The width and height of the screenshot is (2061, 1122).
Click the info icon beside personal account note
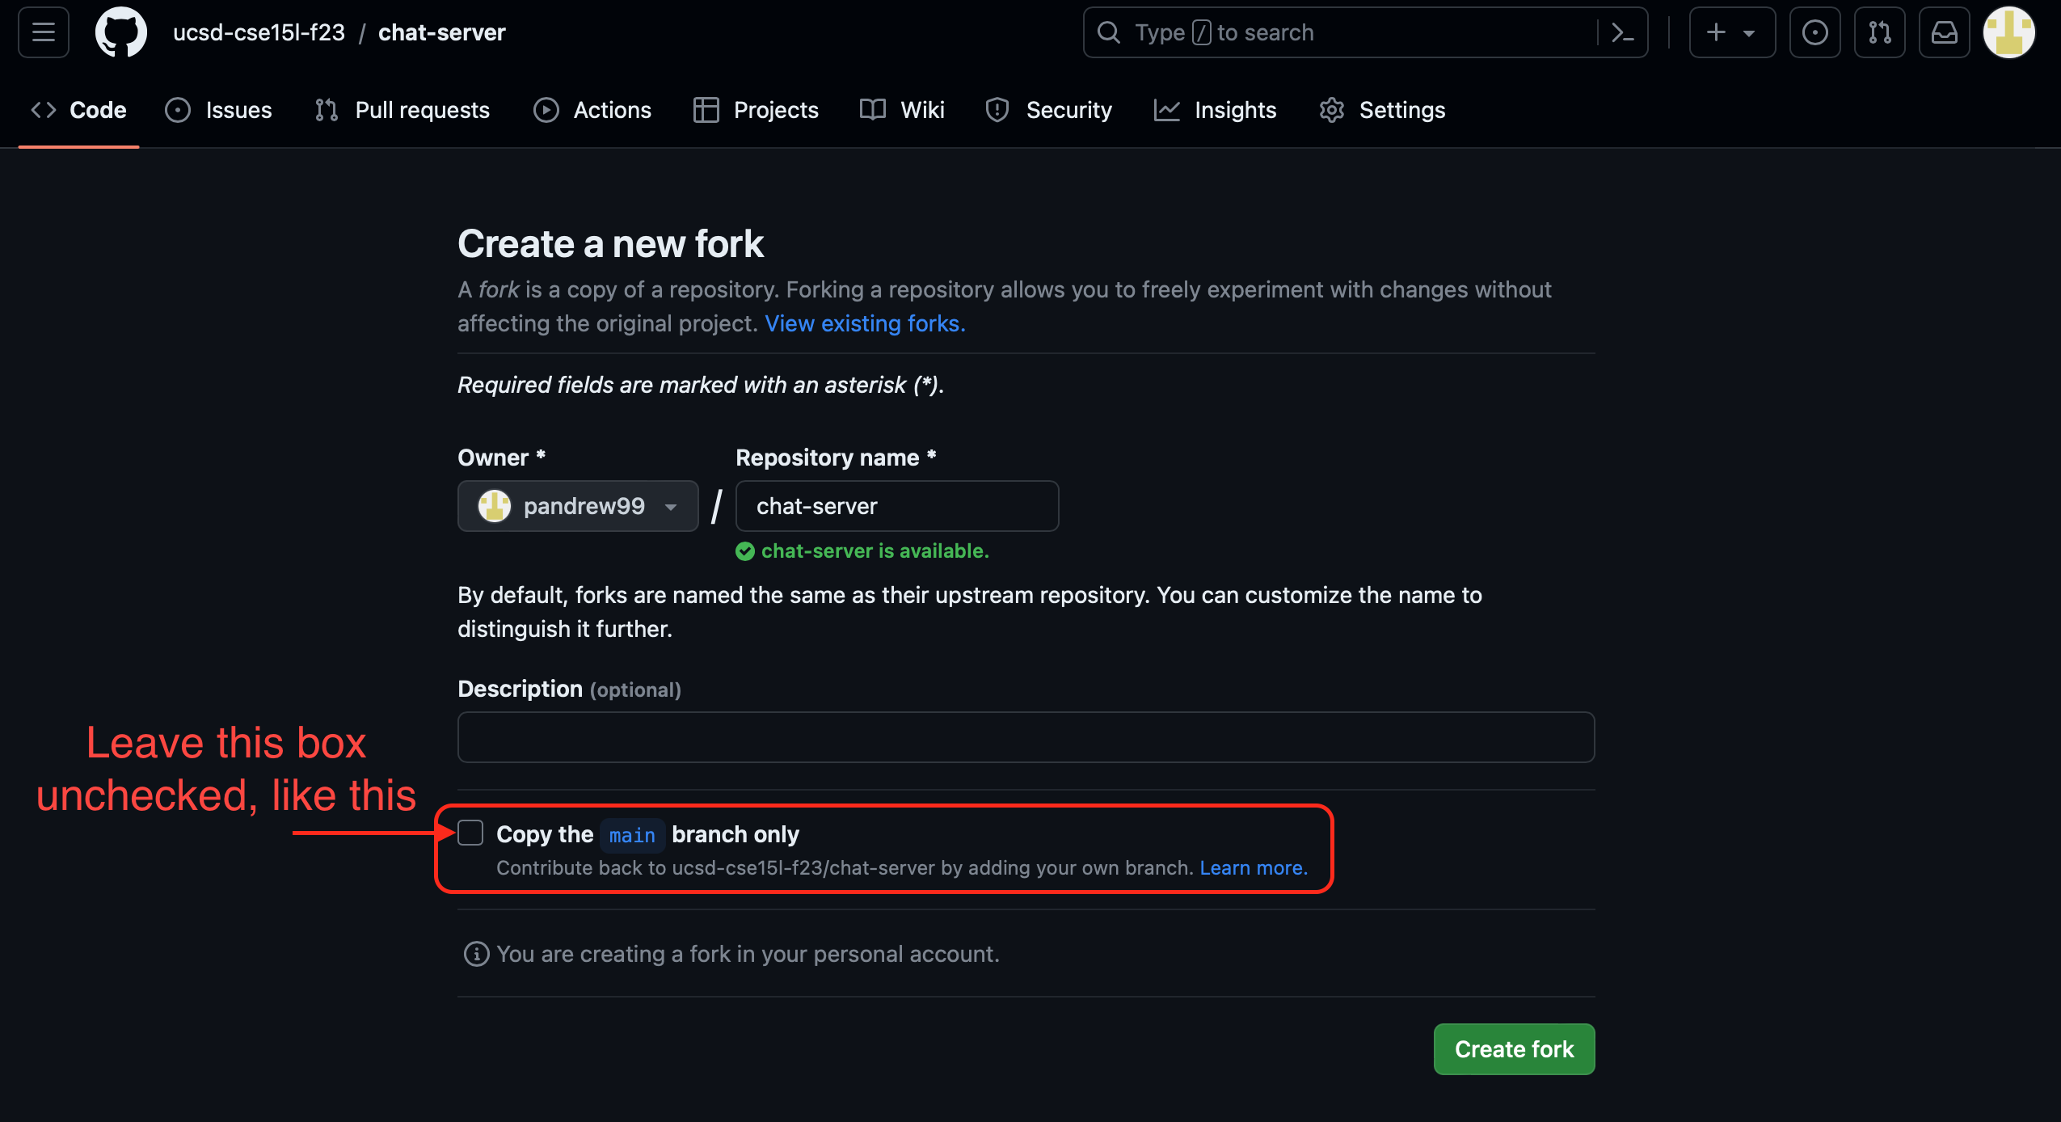(x=476, y=954)
